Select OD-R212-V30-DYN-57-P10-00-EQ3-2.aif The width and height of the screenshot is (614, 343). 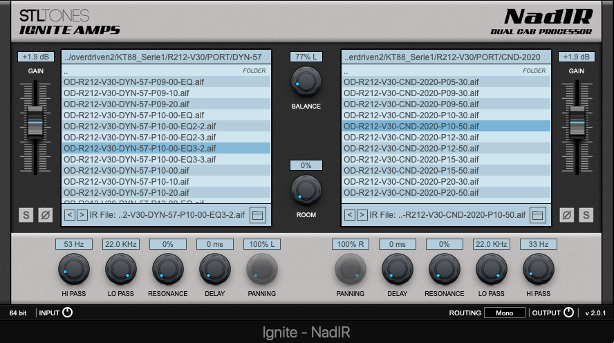point(166,148)
